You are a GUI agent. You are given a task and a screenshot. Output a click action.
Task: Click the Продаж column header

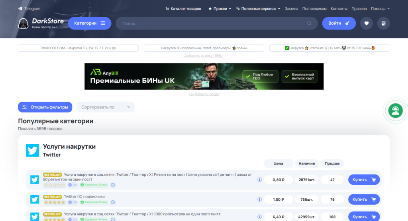tap(332, 164)
